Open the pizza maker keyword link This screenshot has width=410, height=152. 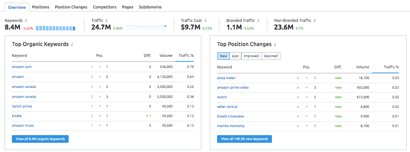[227, 78]
